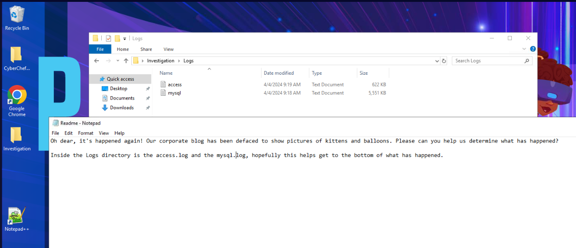Click the search magnifier in Search Logs
576x248 pixels.
[x=527, y=61]
